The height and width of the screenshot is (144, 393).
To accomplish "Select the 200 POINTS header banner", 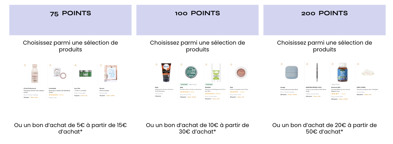I will (x=324, y=20).
